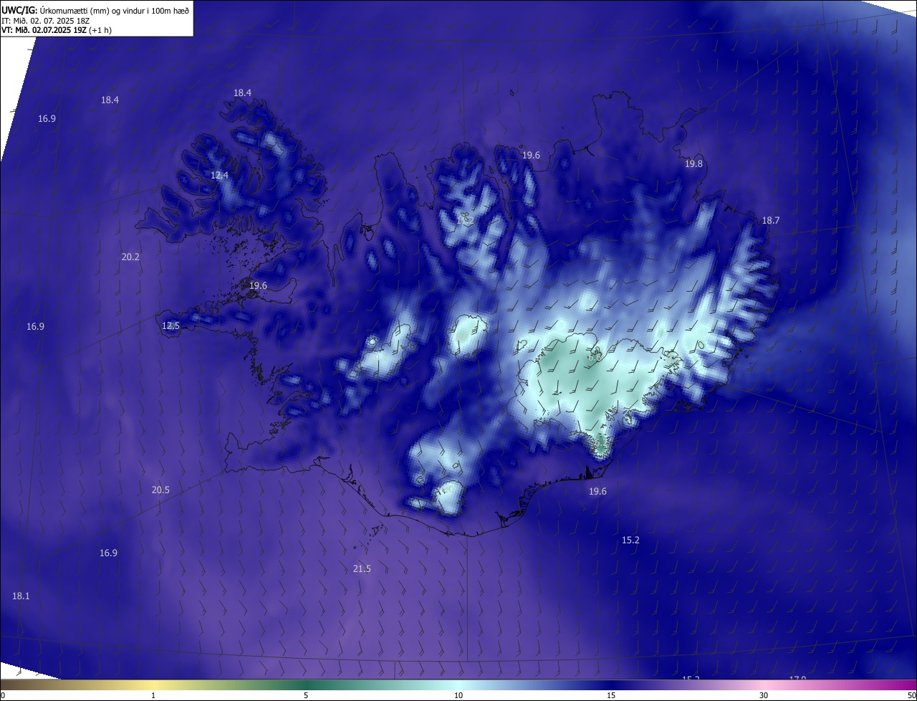The image size is (917, 701).
Task: Click the 5 tick on the color scale
Action: pyautogui.click(x=306, y=695)
